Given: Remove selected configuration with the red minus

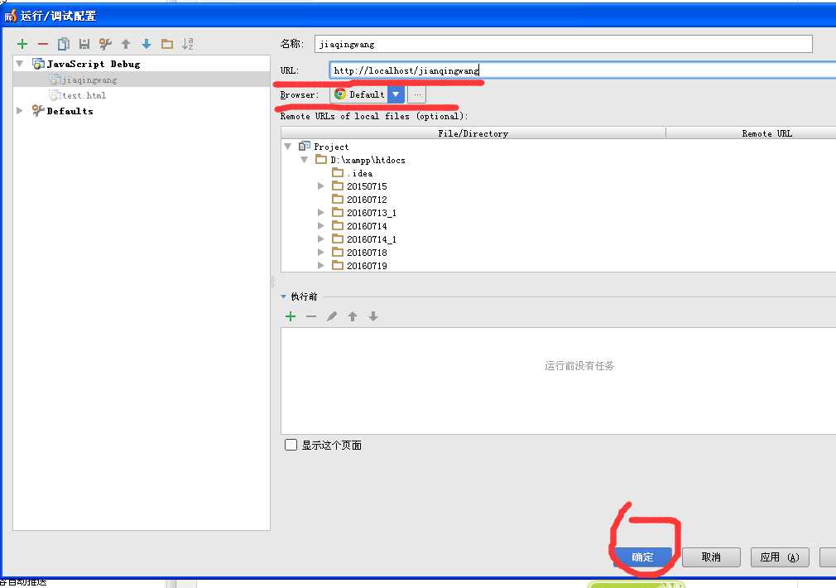Looking at the screenshot, I should click(43, 44).
